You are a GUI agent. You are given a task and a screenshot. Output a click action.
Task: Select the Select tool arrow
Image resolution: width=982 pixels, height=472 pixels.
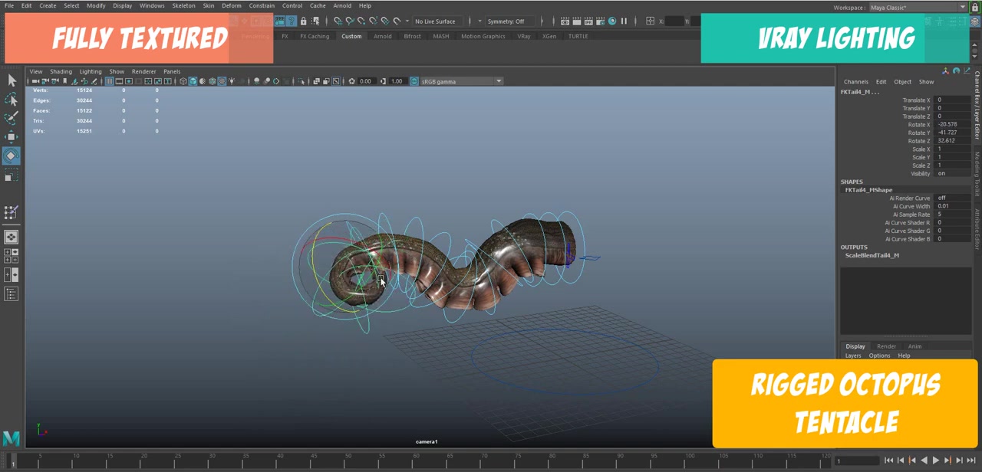click(x=11, y=80)
